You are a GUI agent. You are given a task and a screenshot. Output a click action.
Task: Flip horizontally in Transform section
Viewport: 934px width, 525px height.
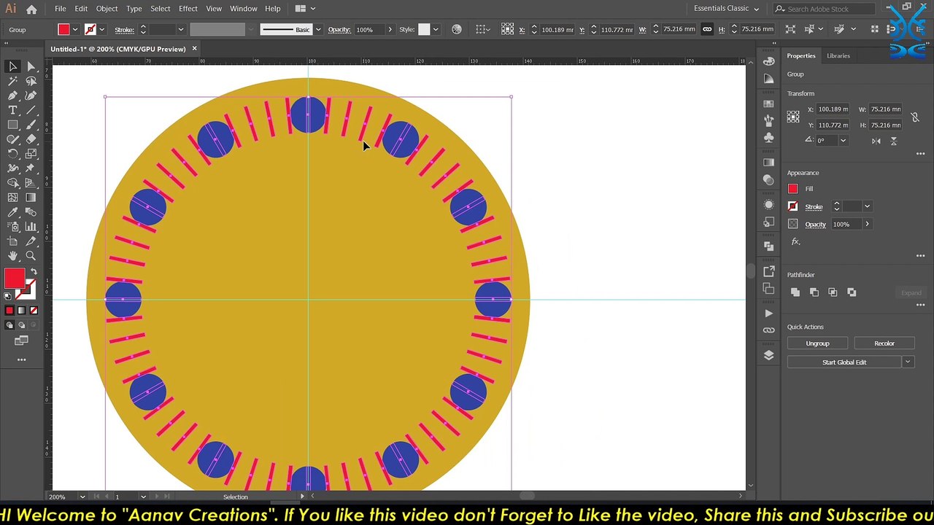[x=876, y=141]
